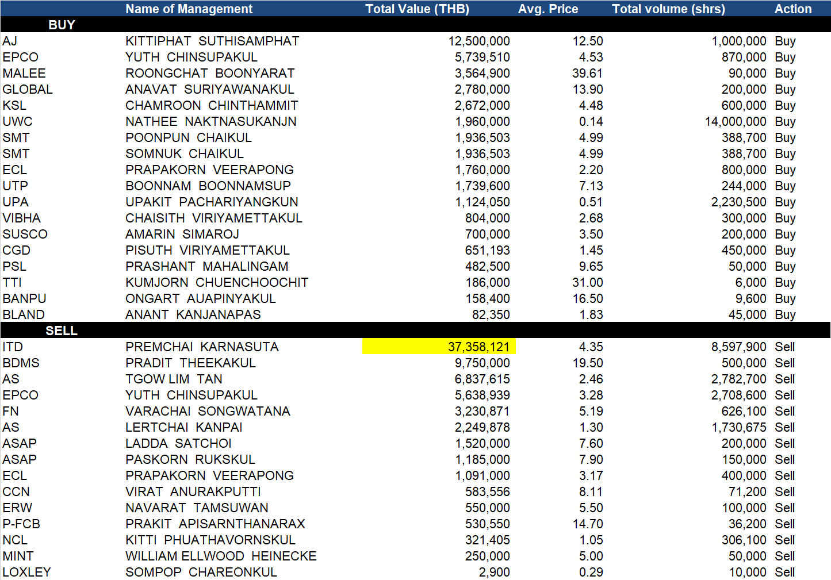Viewport: 831px width, 580px height.
Task: Select the 39.61 average price cell
Action: 587,73
